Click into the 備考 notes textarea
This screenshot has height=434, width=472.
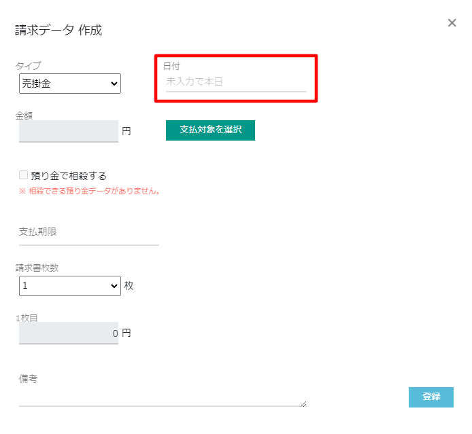pyautogui.click(x=162, y=394)
